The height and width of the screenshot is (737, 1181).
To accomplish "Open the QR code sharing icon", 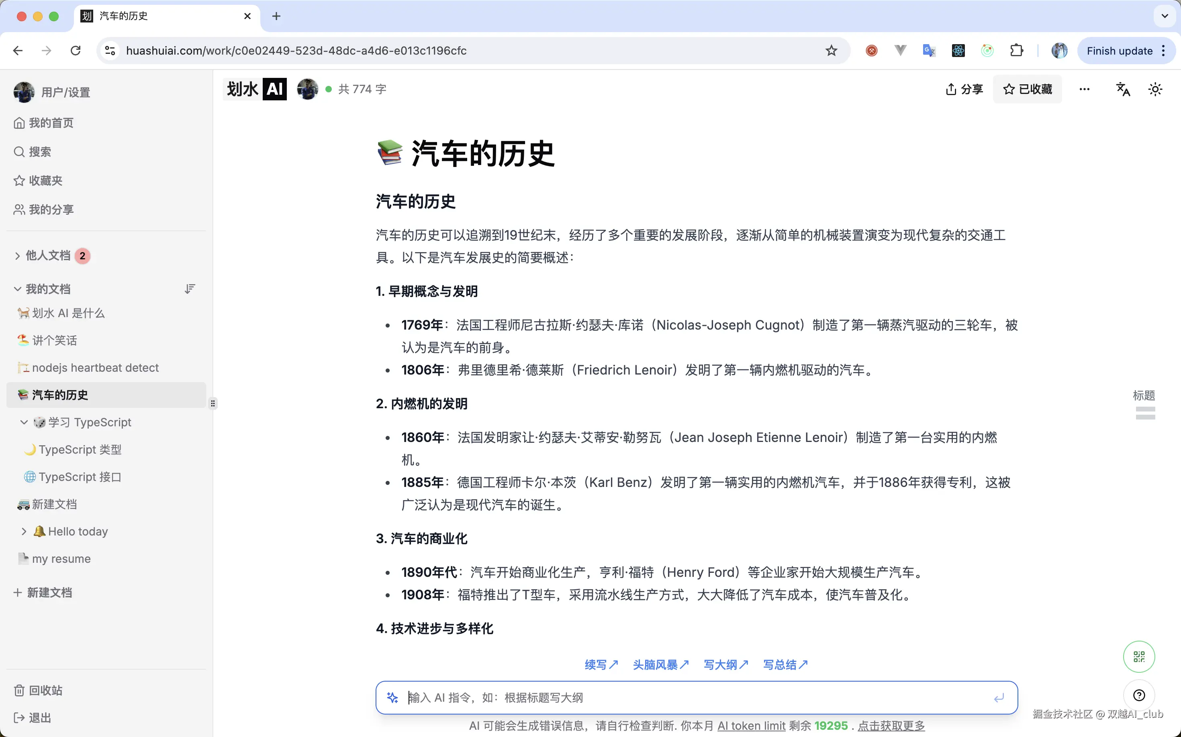I will [x=1138, y=656].
